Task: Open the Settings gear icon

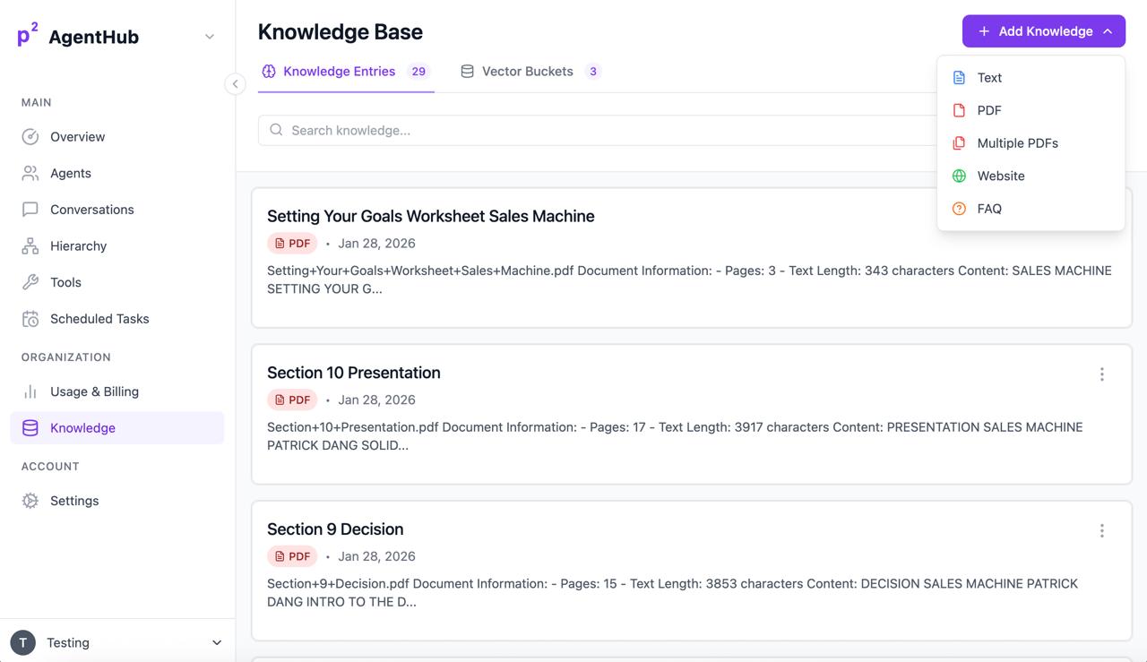Action: pyautogui.click(x=30, y=500)
